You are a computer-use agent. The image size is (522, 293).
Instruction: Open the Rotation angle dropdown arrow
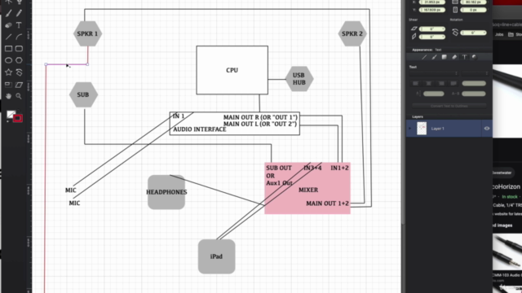pos(484,33)
